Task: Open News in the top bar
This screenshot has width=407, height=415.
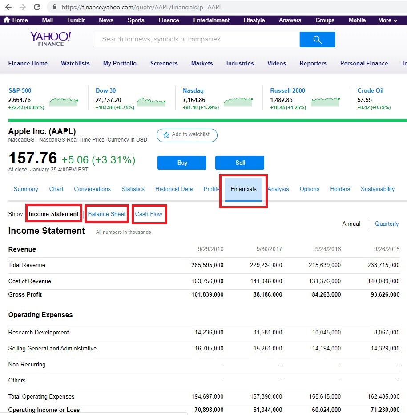Action: pos(106,20)
